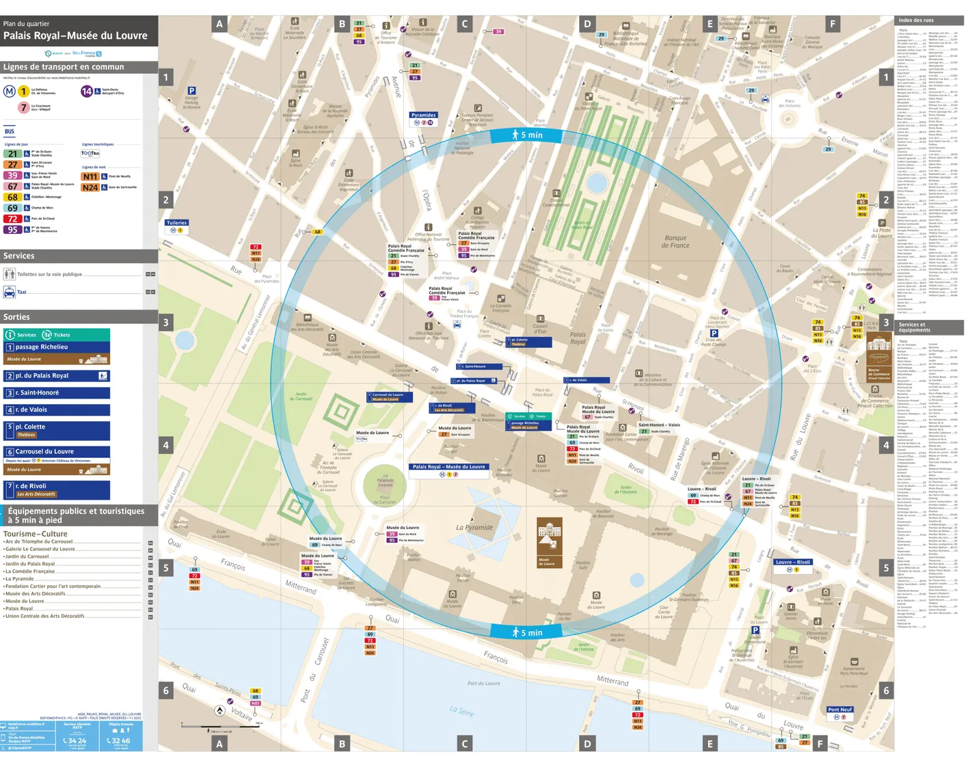This screenshot has width=968, height=767.
Task: Click the parking P icon at Garage St-Honoré
Action: 191,90
